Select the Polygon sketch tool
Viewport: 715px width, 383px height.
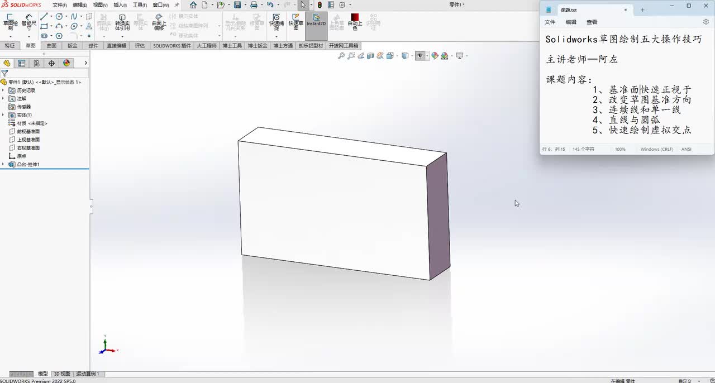[x=59, y=36]
